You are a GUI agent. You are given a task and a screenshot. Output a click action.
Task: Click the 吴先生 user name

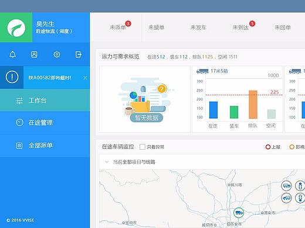[45, 24]
